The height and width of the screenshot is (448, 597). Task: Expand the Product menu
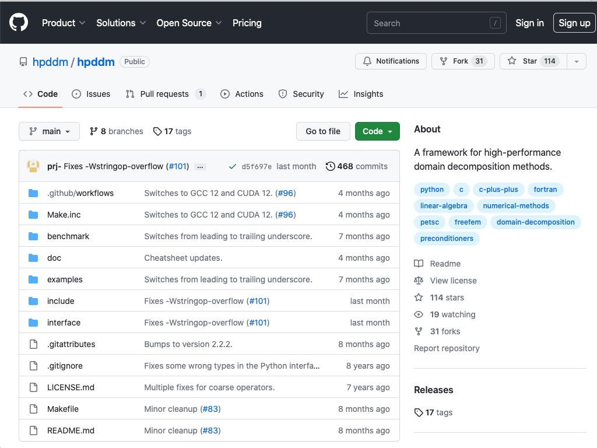64,23
